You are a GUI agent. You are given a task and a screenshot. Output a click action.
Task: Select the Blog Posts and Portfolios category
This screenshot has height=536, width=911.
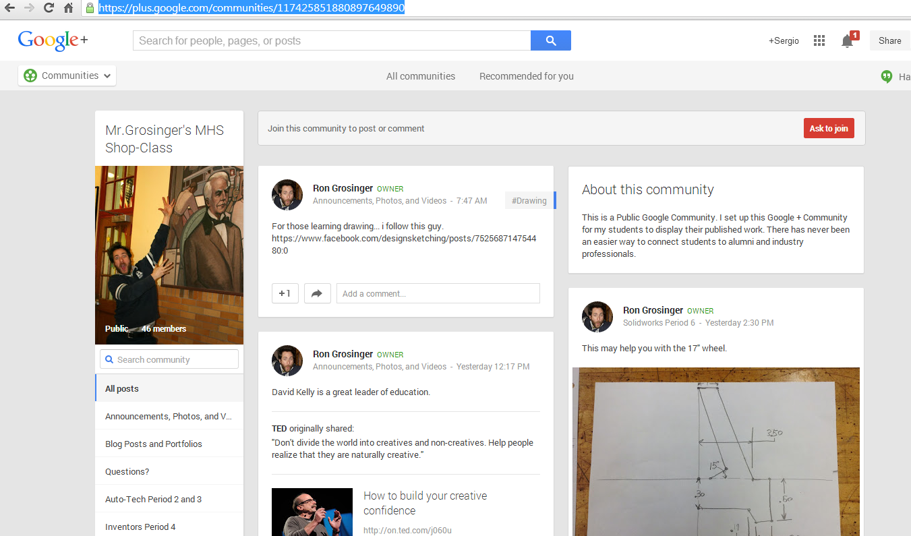coord(169,444)
